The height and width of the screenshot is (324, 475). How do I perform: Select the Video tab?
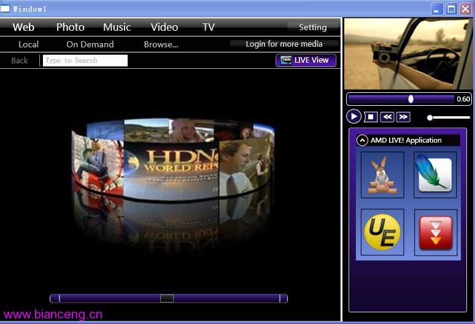164,27
